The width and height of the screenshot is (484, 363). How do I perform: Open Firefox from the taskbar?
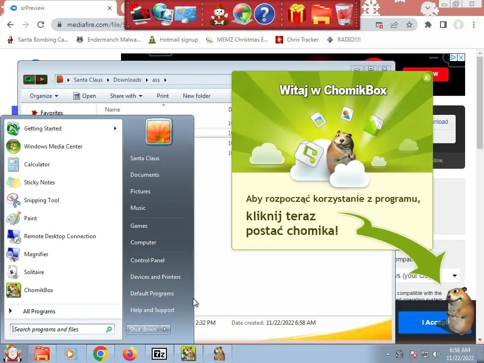click(x=130, y=354)
